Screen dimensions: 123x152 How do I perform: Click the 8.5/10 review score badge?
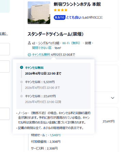pyautogui.click(x=59, y=18)
